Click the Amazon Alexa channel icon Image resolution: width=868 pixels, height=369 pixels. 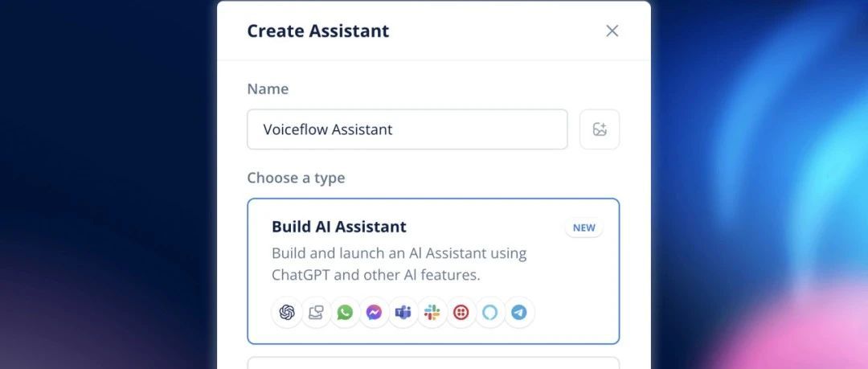point(489,313)
